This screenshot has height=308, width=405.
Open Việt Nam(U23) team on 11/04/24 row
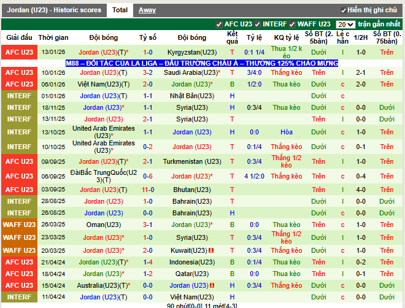(x=192, y=297)
